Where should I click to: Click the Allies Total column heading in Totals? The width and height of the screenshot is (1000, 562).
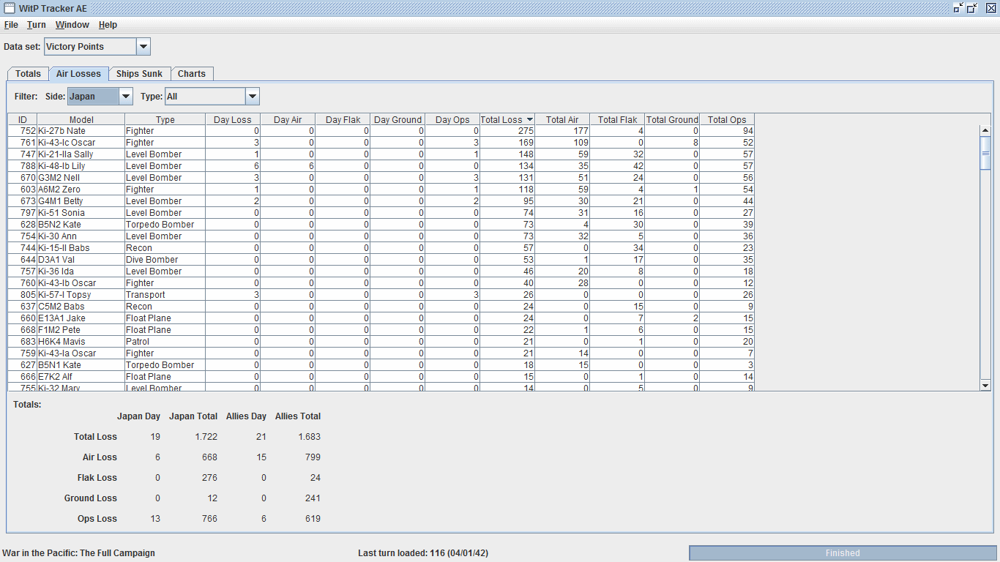click(x=298, y=416)
